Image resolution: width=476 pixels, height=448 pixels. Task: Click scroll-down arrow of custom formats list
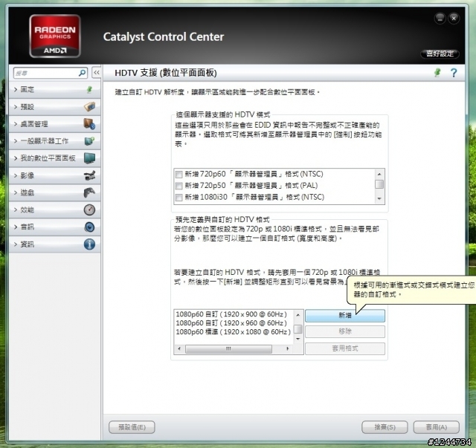pyautogui.click(x=298, y=339)
